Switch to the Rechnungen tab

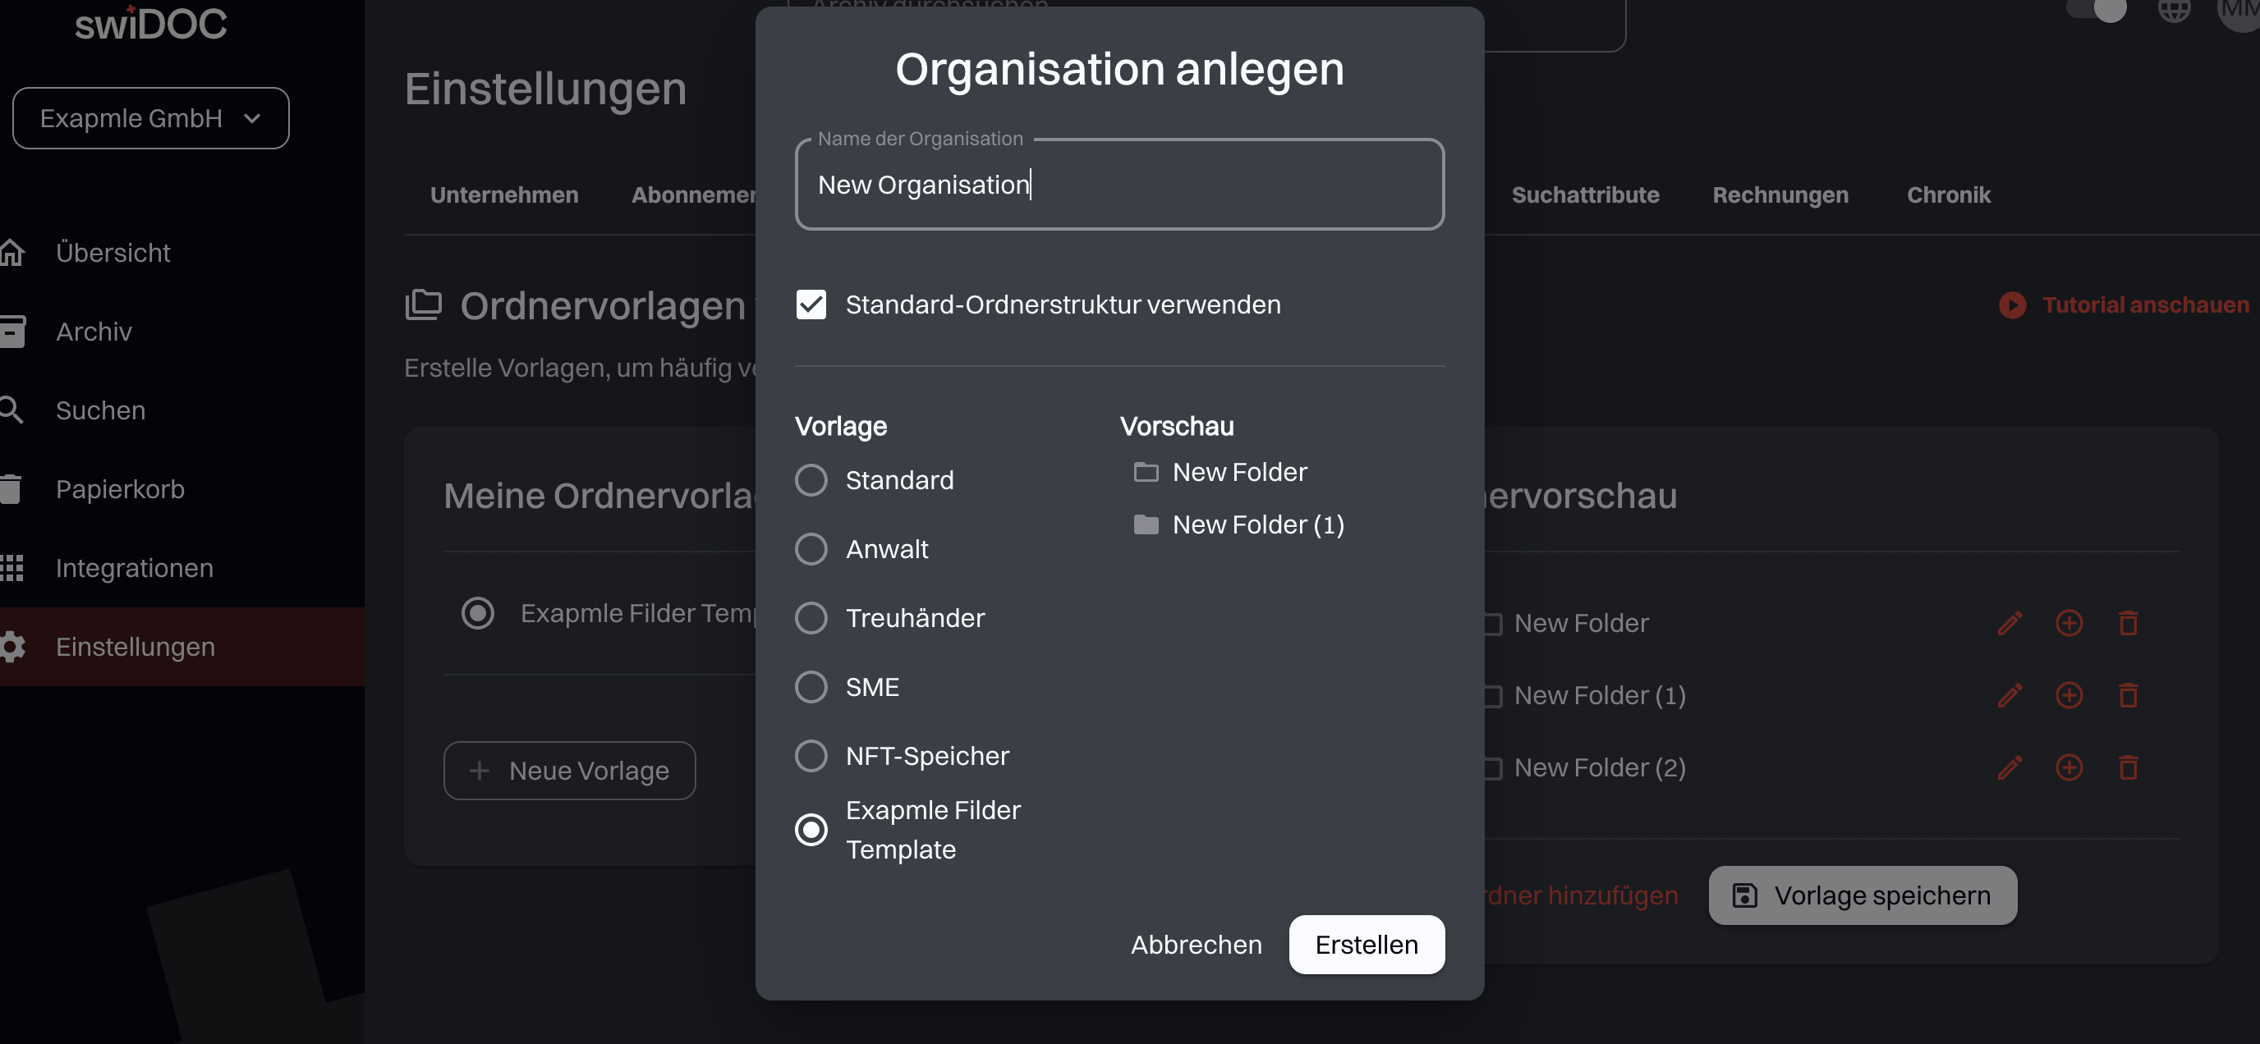pos(1780,195)
